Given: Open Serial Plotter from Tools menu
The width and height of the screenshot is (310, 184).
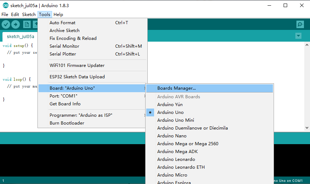Looking at the screenshot, I should click(x=92, y=54).
